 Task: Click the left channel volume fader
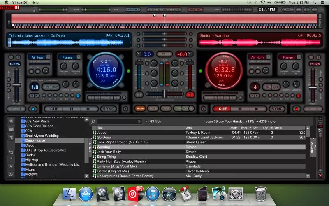[139, 62]
